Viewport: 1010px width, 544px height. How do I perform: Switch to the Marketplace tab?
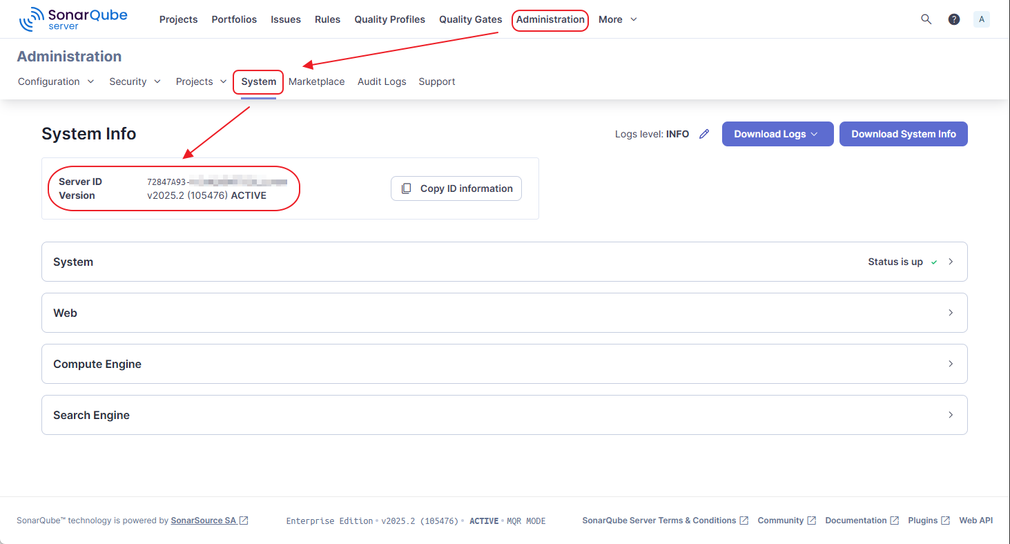(x=316, y=81)
